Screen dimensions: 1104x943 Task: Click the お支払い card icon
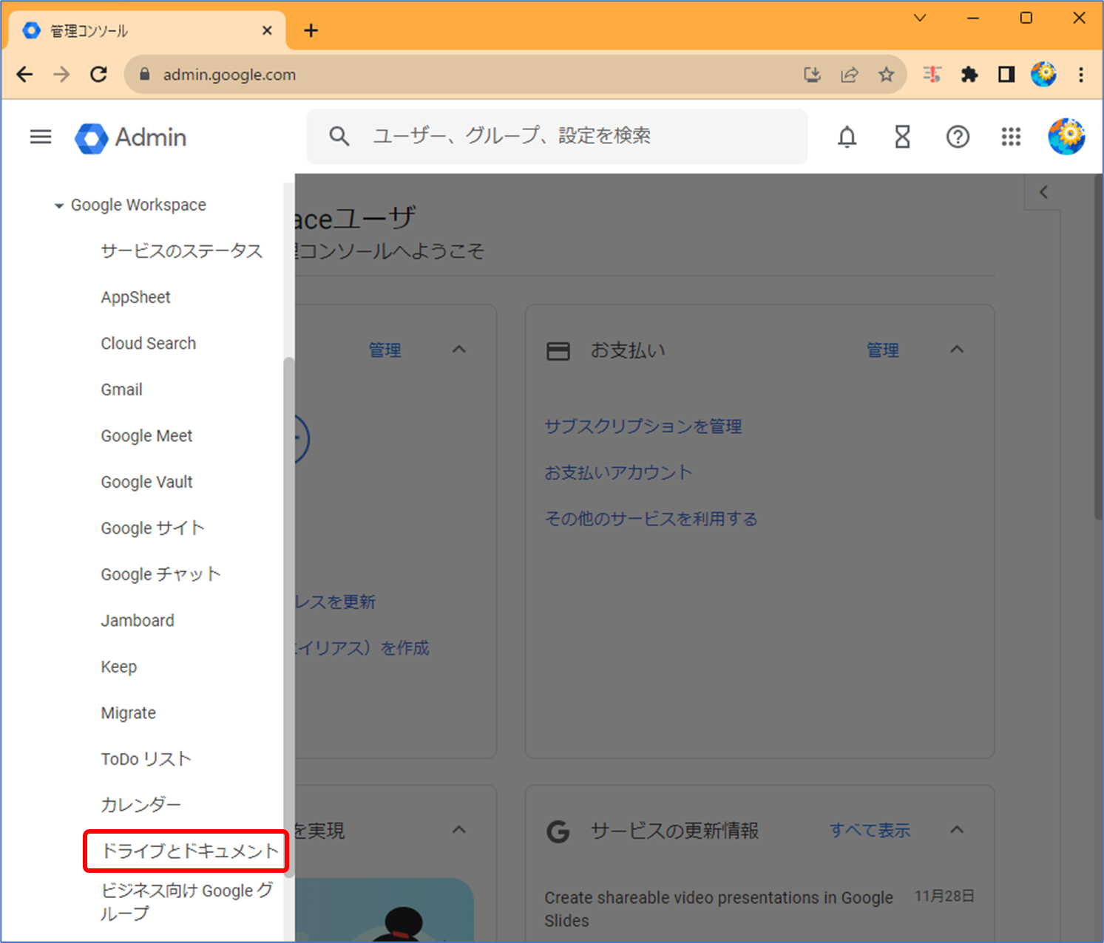pos(558,351)
